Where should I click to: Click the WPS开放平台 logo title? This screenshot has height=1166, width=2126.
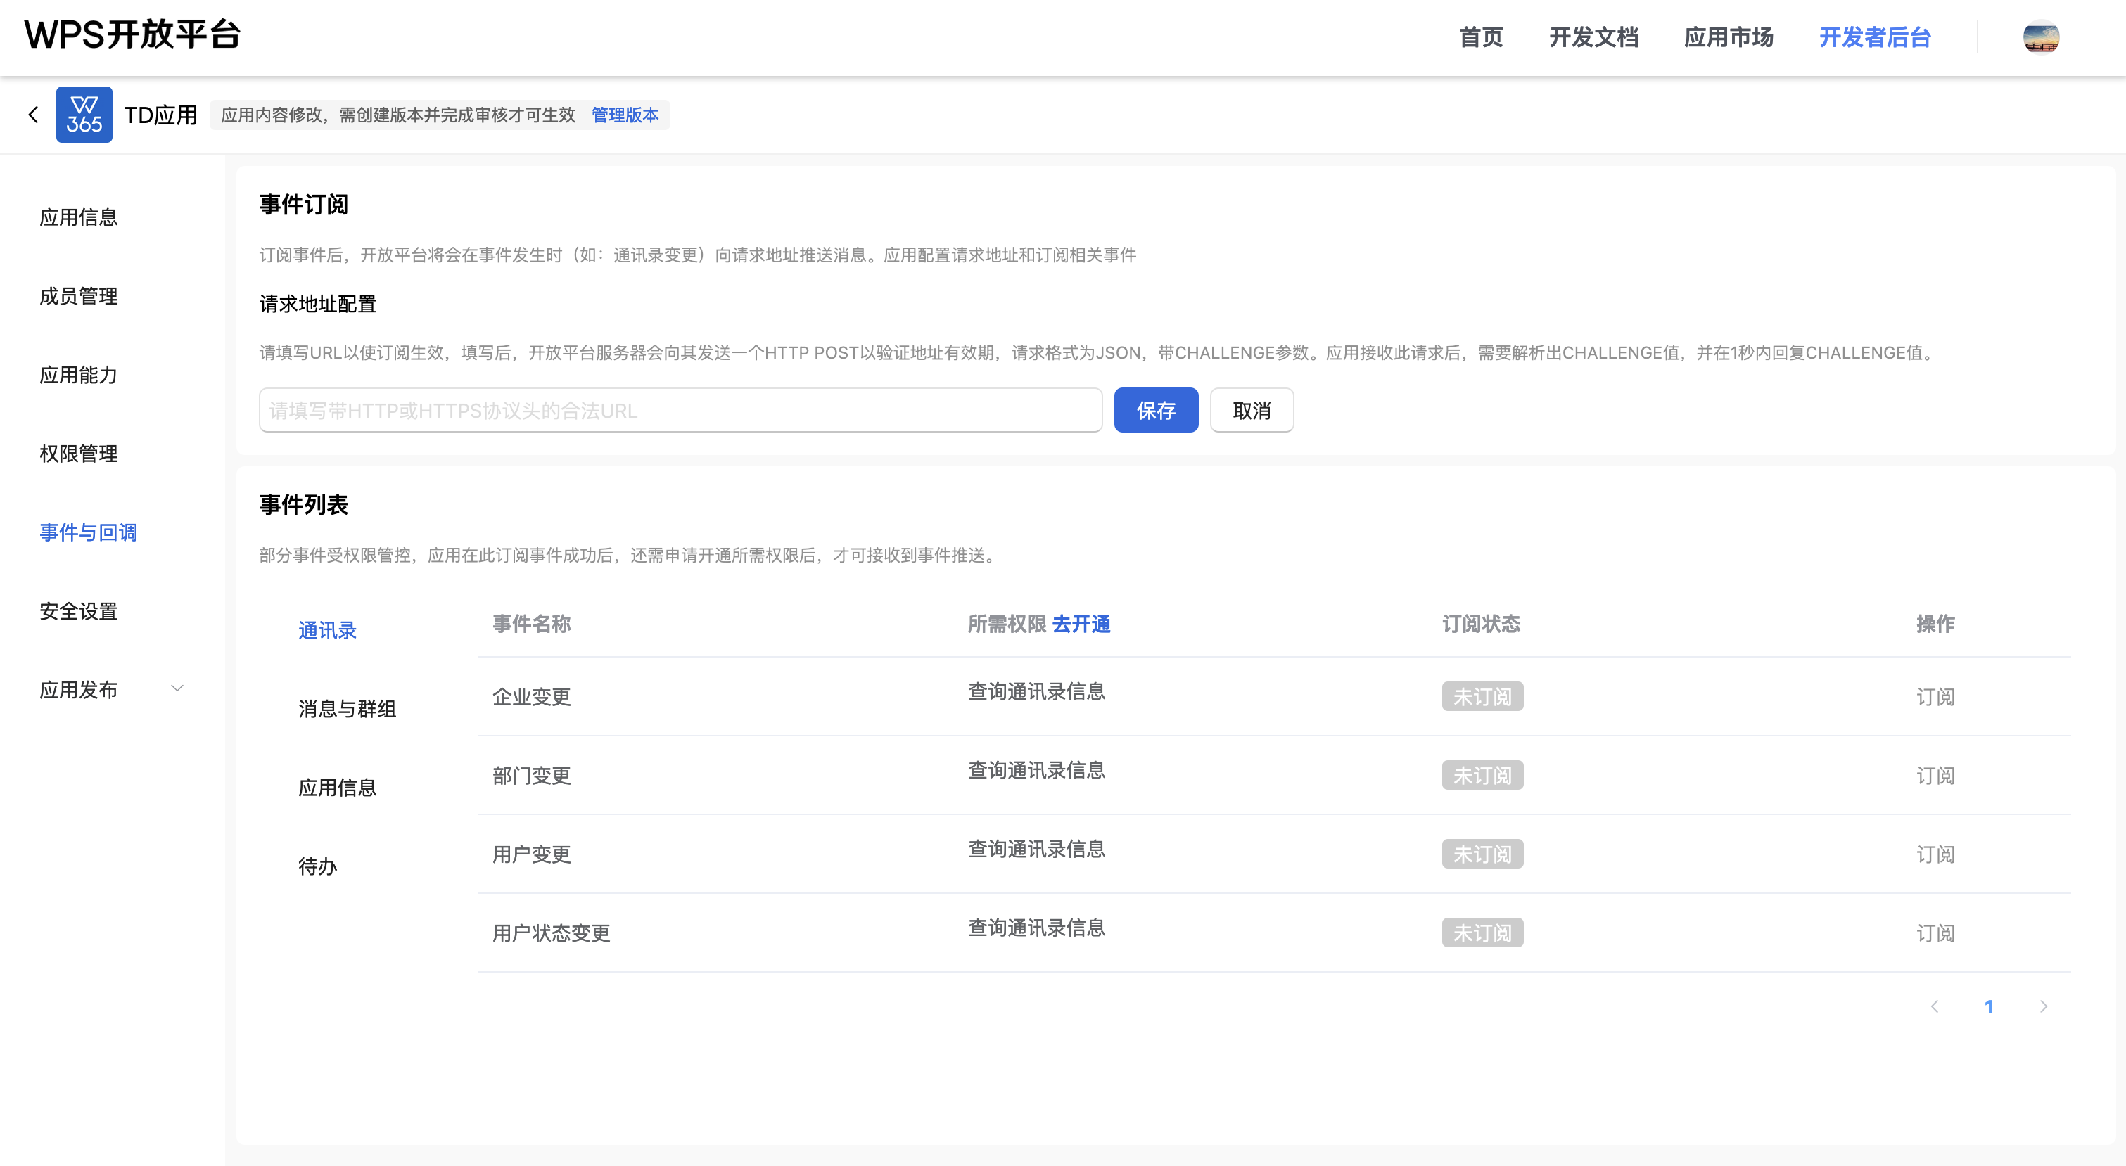tap(132, 34)
